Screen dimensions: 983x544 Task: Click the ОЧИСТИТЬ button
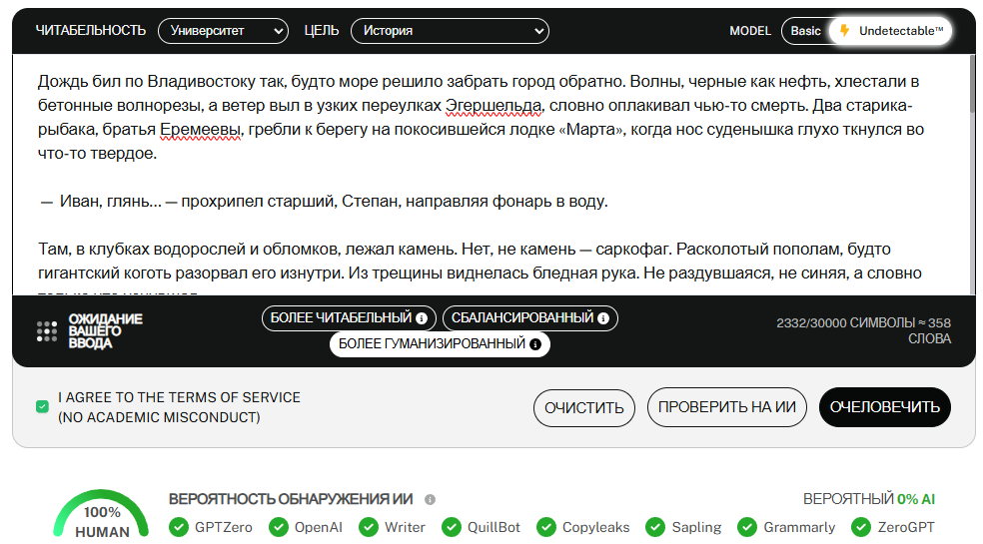pyautogui.click(x=583, y=408)
